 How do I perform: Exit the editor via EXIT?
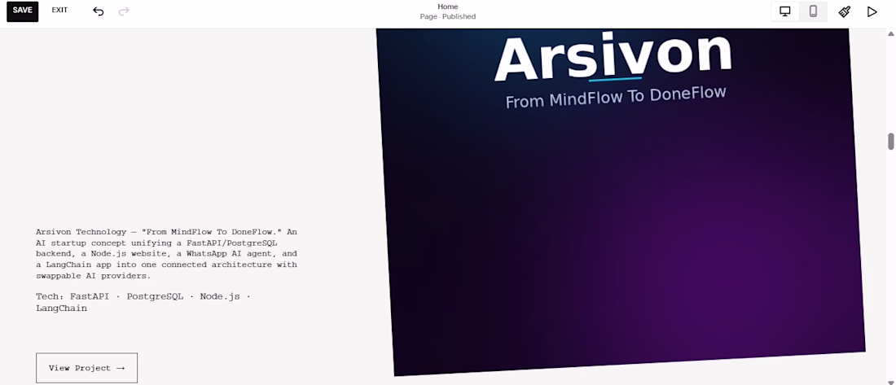[x=59, y=11]
